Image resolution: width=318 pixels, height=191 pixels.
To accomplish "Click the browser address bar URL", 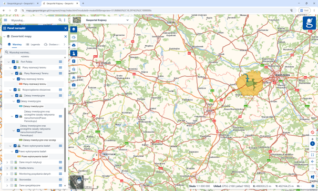I will (89, 11).
